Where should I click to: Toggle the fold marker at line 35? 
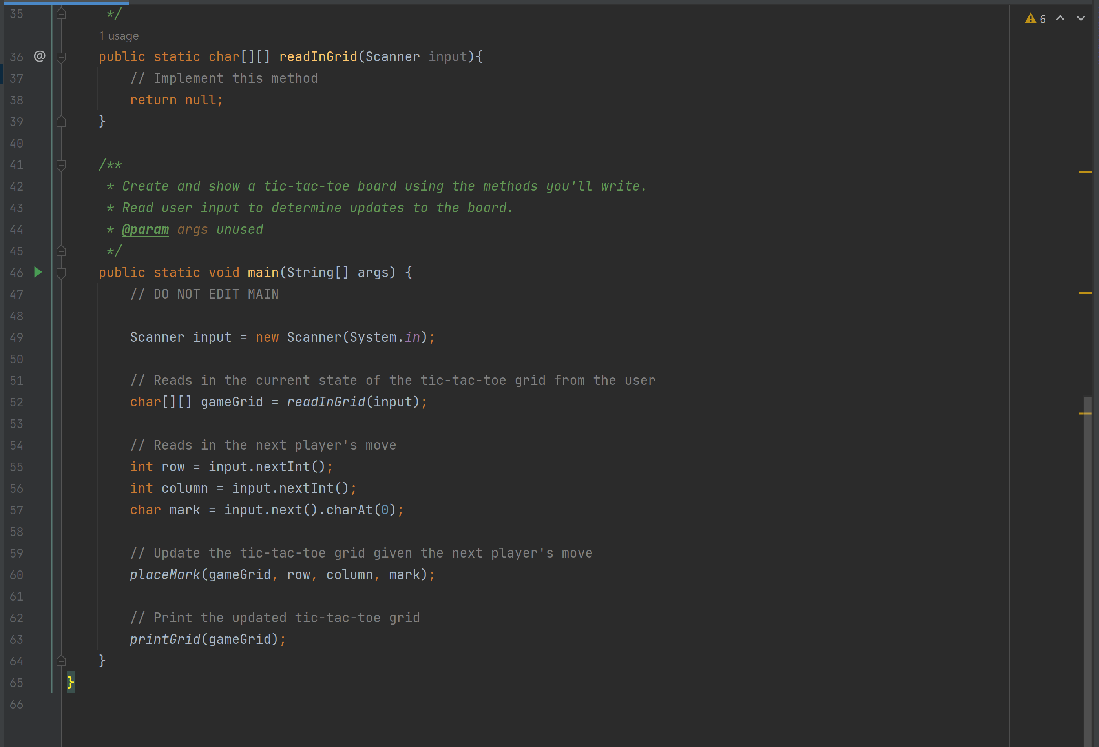pyautogui.click(x=61, y=14)
